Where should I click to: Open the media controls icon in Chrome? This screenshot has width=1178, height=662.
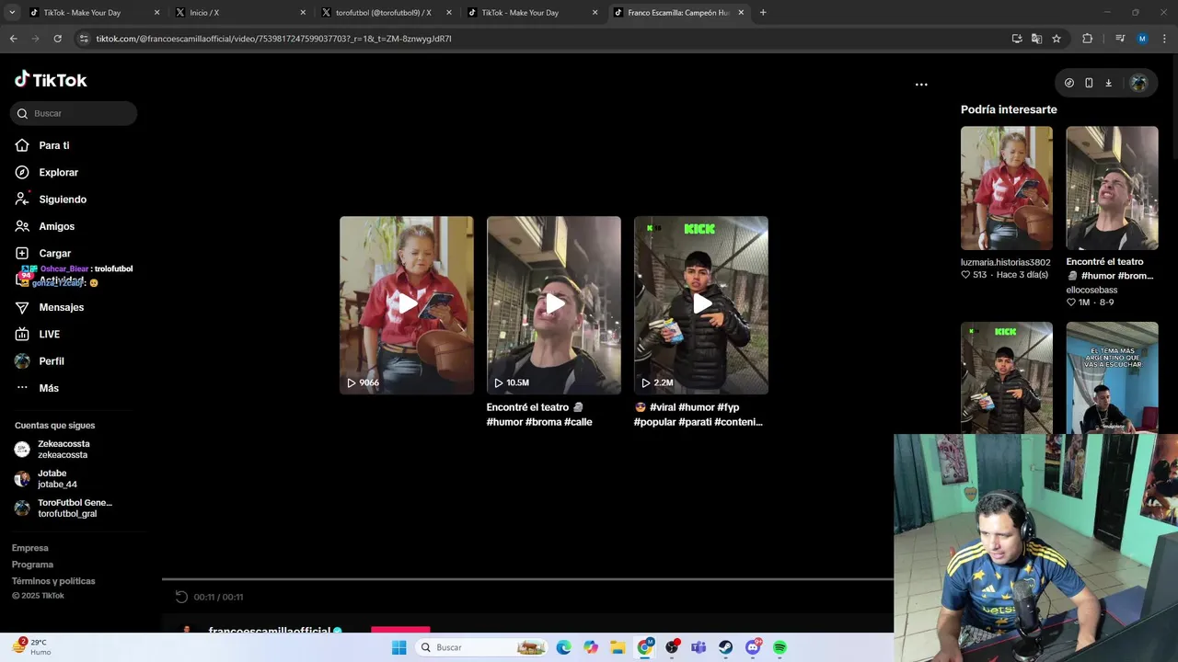1120,39
